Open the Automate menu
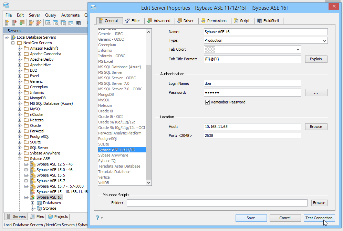343x231 pixels. coord(71,15)
